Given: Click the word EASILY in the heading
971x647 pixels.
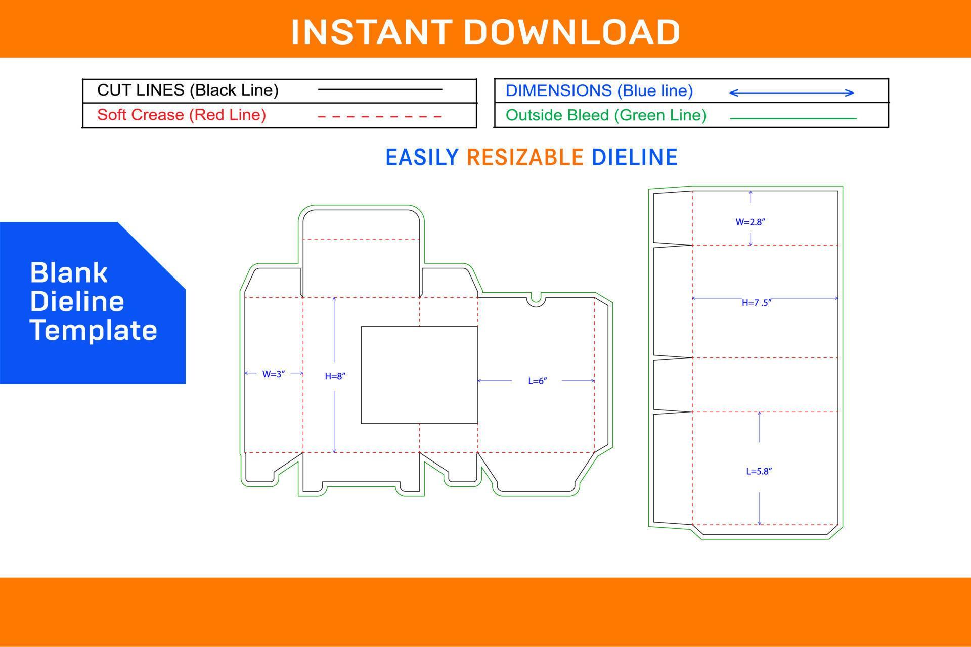Looking at the screenshot, I should (422, 157).
